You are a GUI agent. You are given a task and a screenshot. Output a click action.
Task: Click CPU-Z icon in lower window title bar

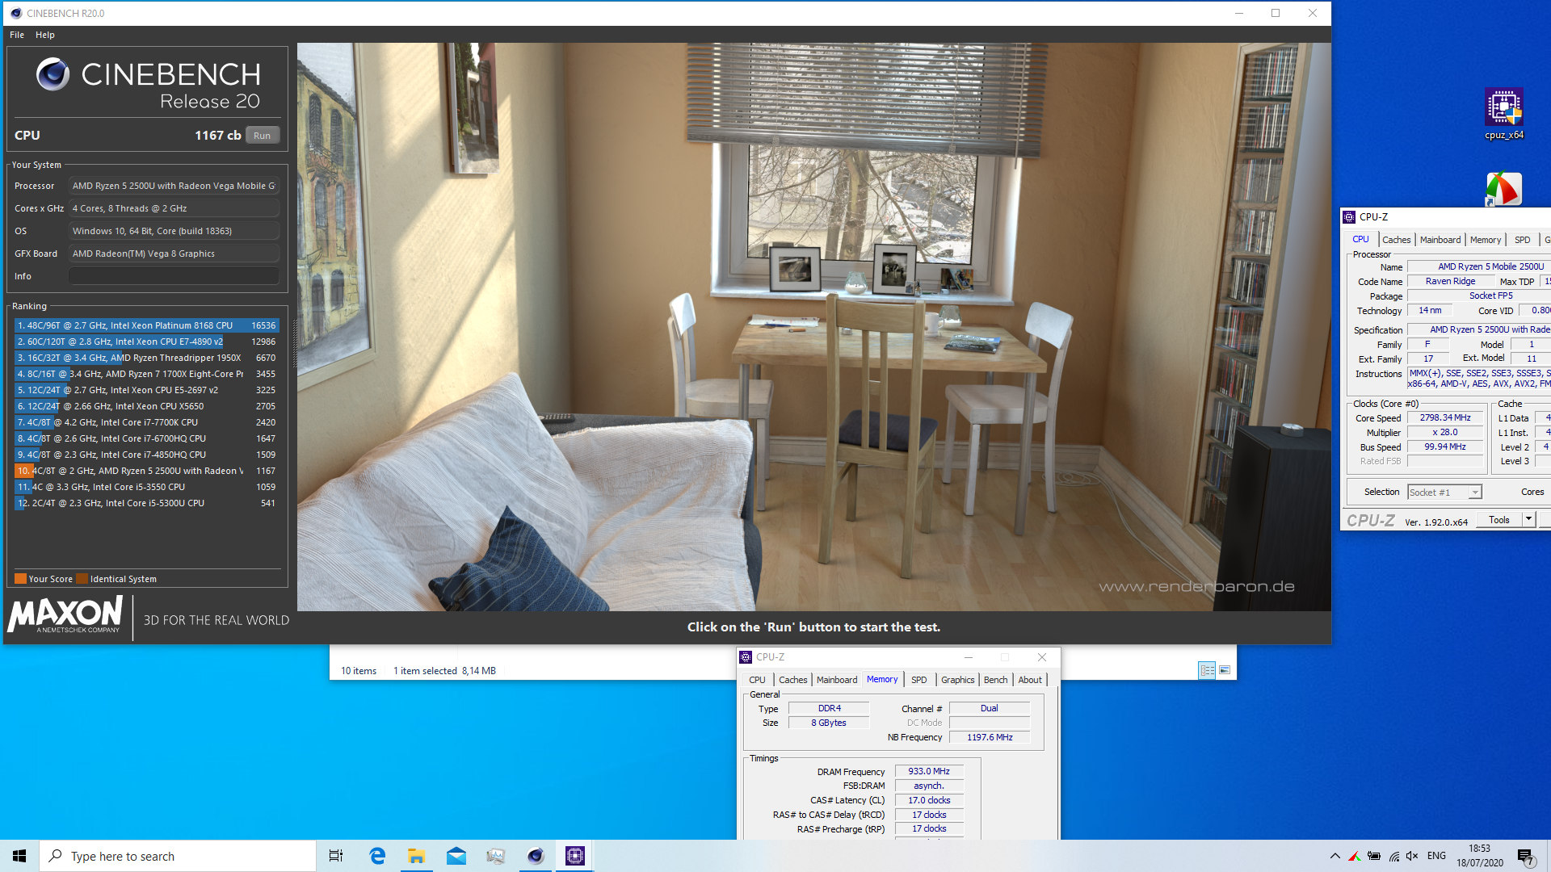746,657
